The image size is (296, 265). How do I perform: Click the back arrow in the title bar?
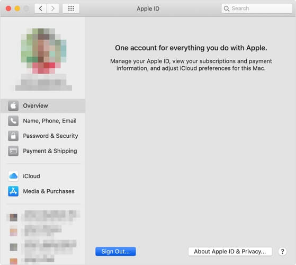(x=40, y=8)
